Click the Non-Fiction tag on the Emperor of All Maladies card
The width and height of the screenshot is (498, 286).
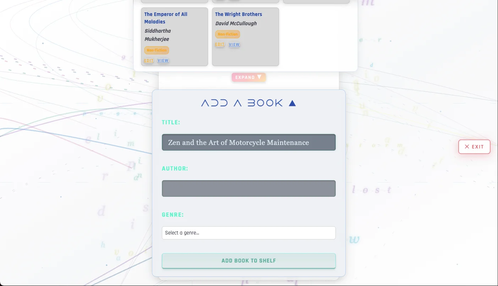click(x=157, y=50)
